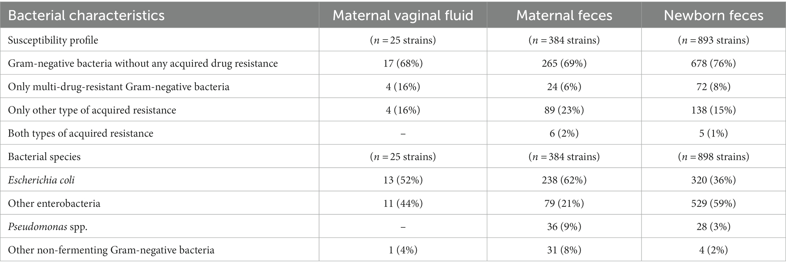Select the Other enterobacteria row label

(x=54, y=203)
